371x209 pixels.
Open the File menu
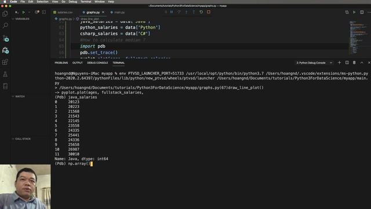tap(23, 2)
